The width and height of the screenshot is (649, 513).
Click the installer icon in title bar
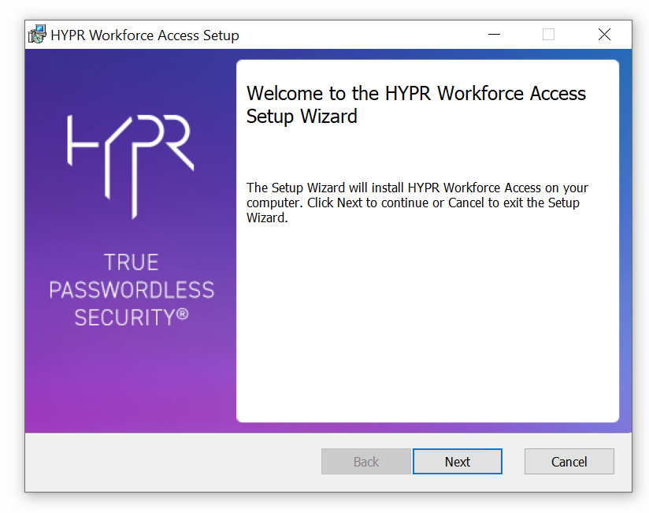pyautogui.click(x=37, y=35)
